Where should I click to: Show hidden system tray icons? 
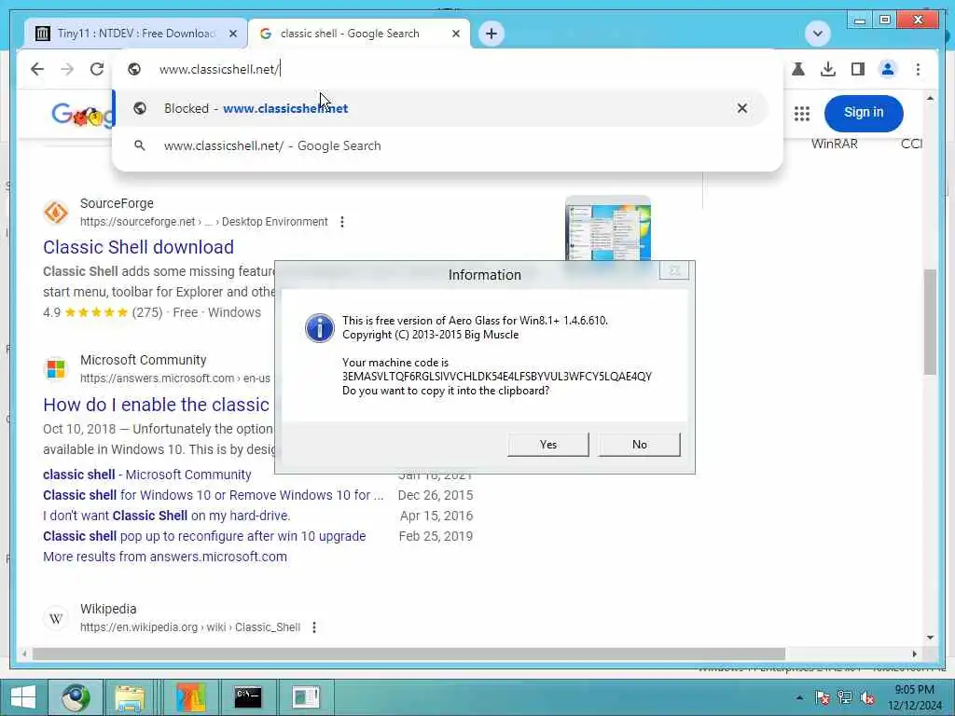point(799,697)
